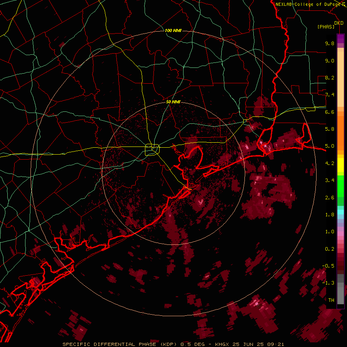Select the "DKD" product label

point(339,23)
